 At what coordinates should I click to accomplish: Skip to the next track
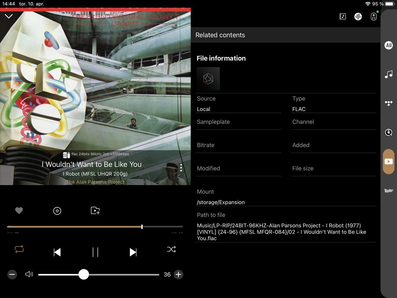133,252
